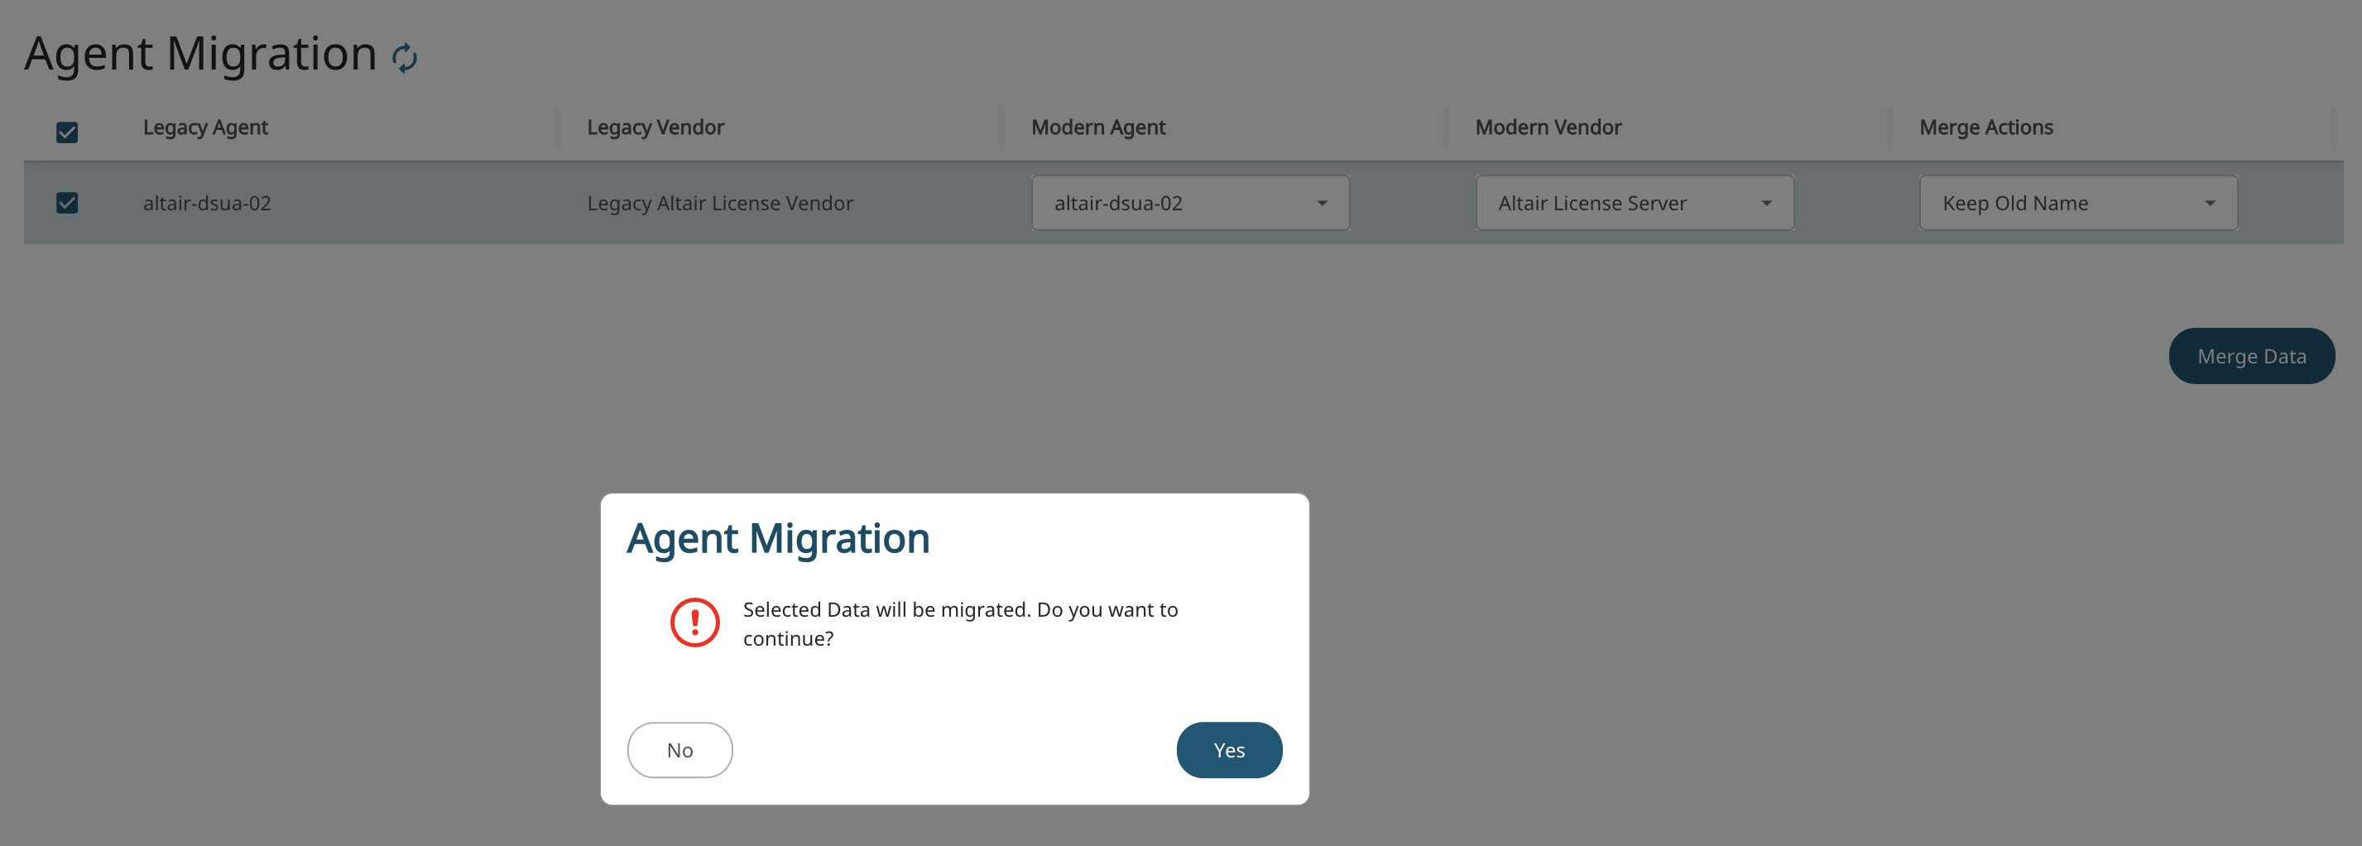Click the Modern Vendor column header
2362x846 pixels.
pos(1548,127)
